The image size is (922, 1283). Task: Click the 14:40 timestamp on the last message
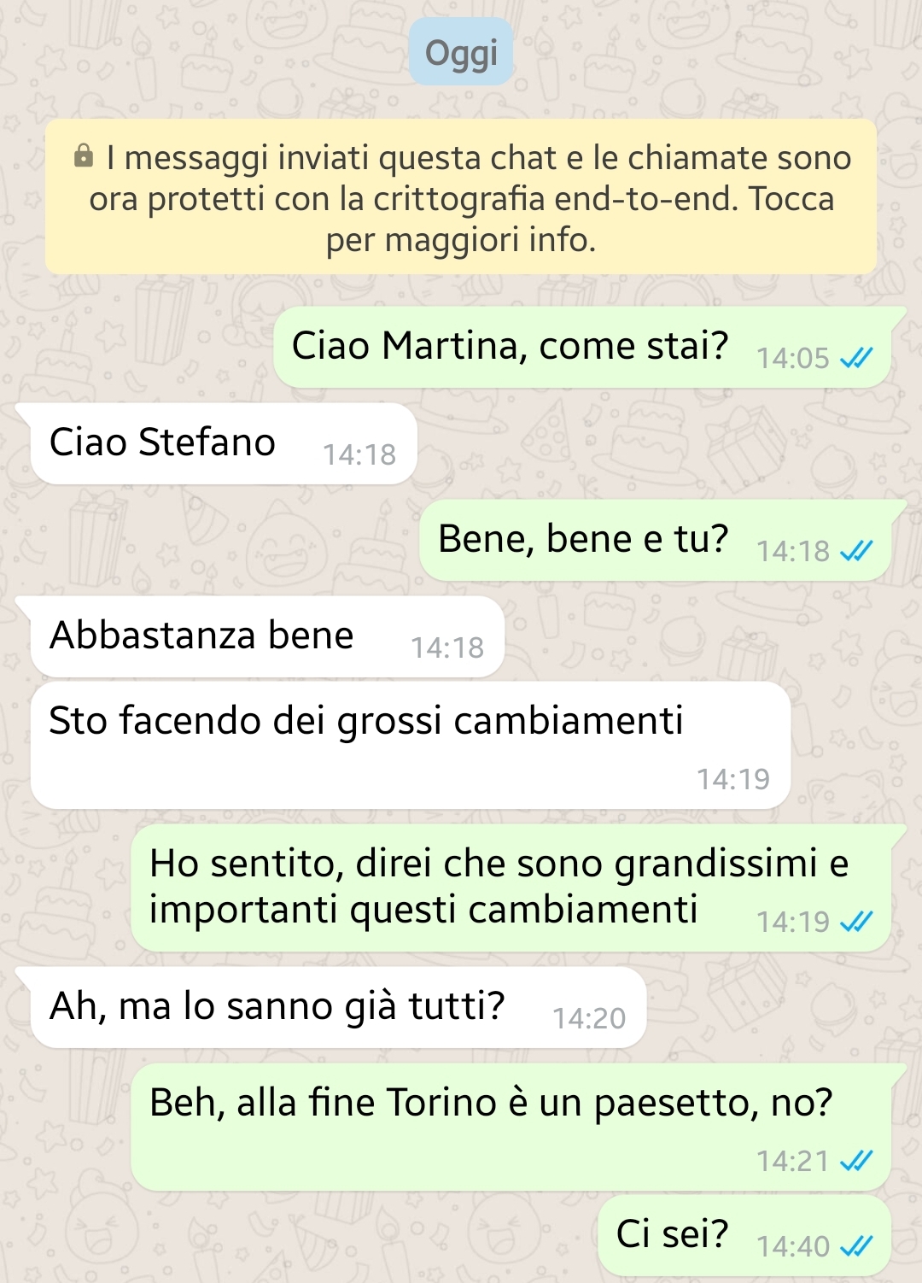[x=793, y=1246]
